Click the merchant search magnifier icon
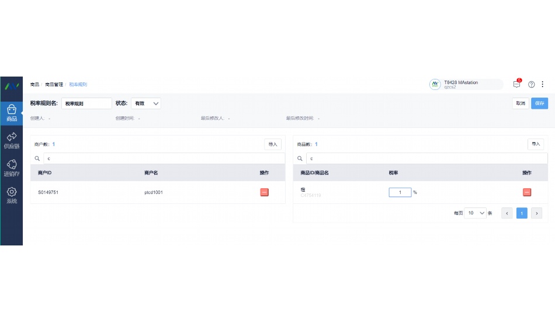This screenshot has height=322, width=555. (x=37, y=158)
